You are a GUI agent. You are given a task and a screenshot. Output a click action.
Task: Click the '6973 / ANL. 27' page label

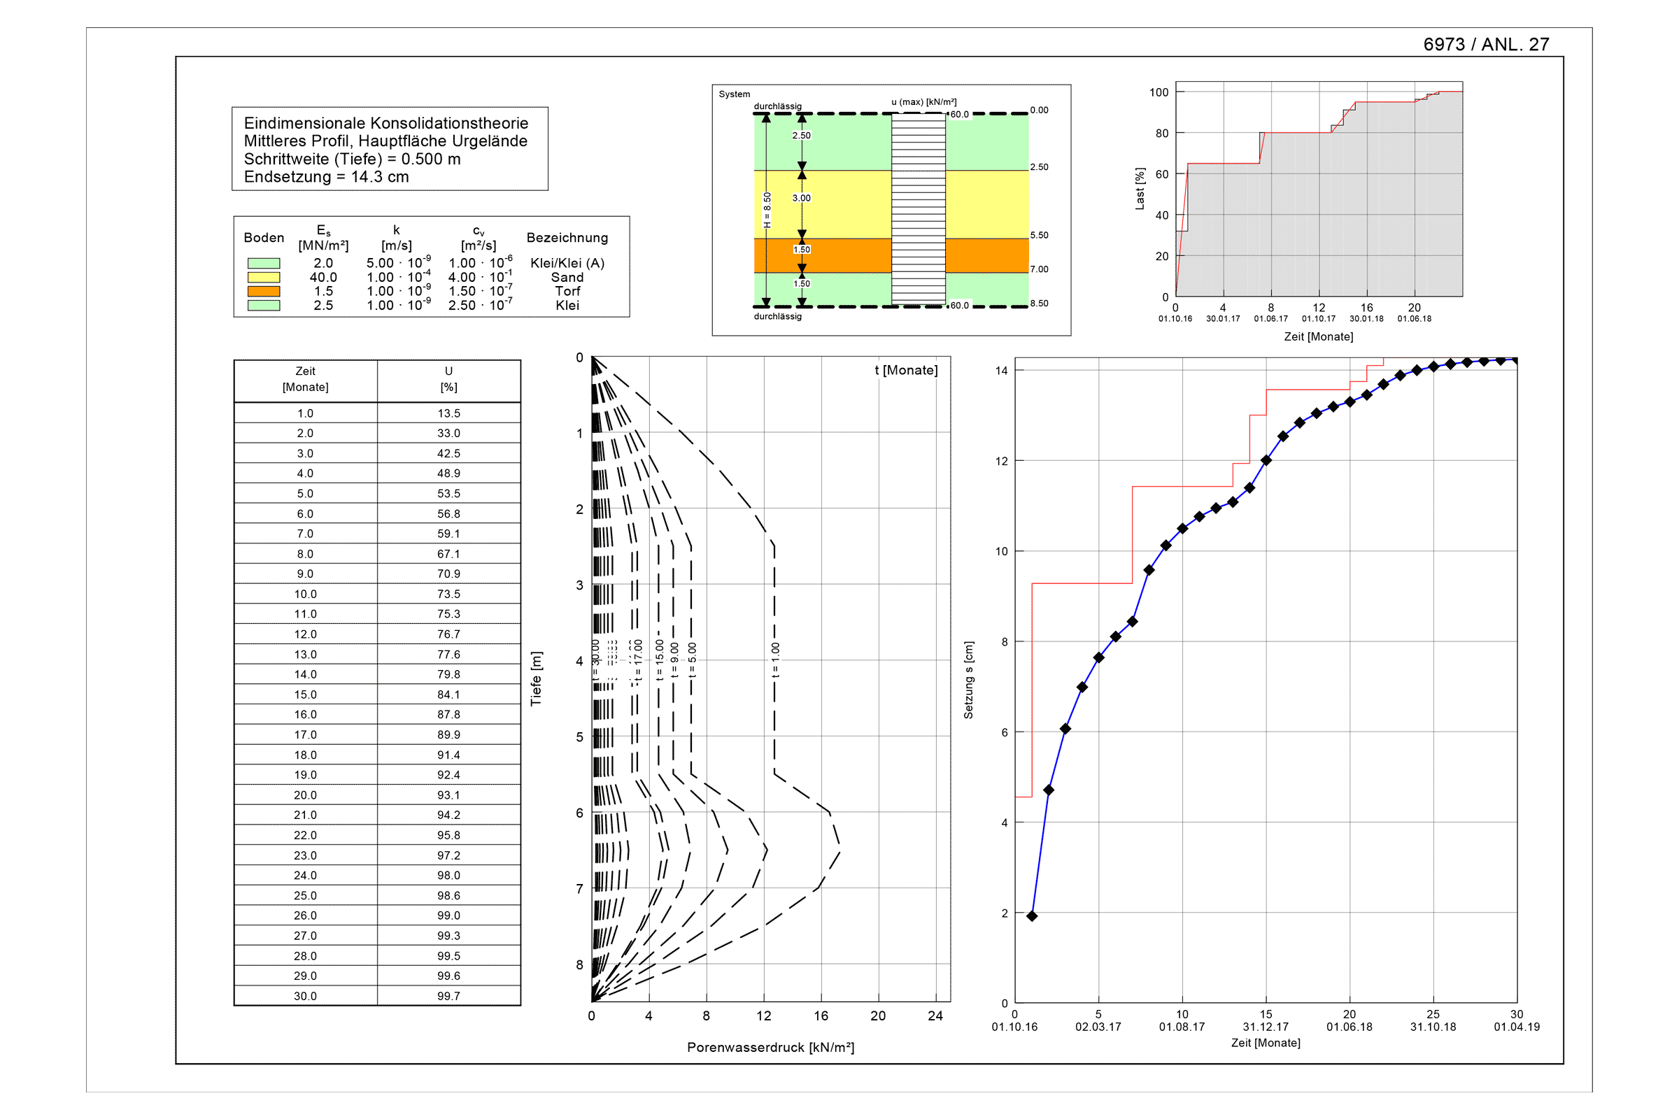[x=1486, y=44]
